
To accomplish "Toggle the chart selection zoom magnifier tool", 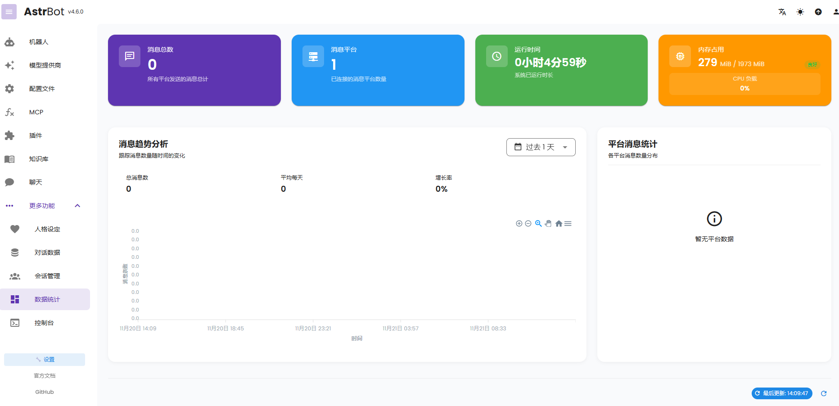I will click(x=538, y=224).
